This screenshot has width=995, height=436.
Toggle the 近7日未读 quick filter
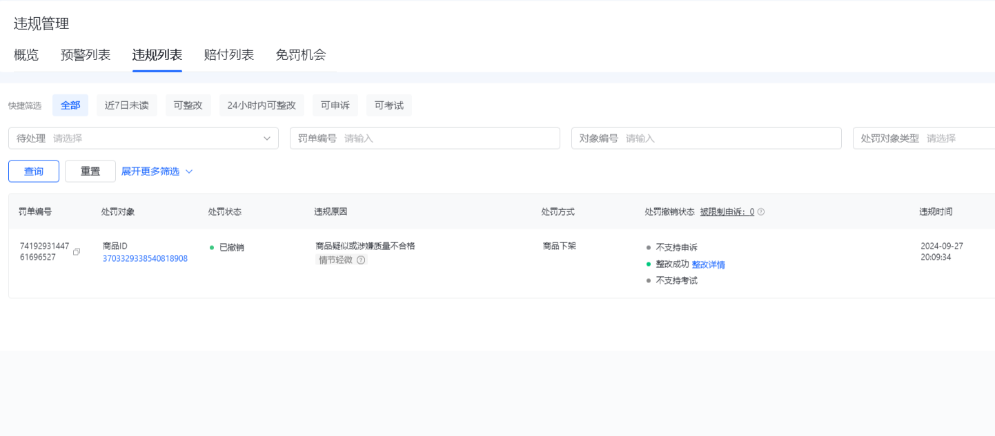click(127, 105)
